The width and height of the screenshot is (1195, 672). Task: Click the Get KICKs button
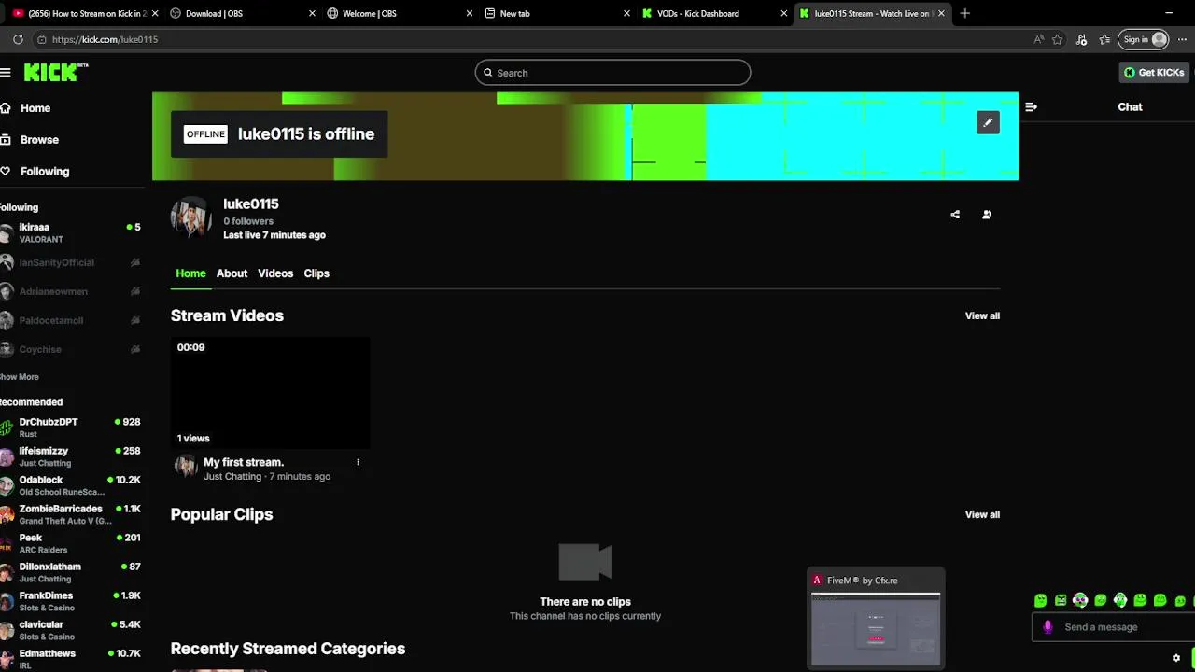click(x=1154, y=72)
